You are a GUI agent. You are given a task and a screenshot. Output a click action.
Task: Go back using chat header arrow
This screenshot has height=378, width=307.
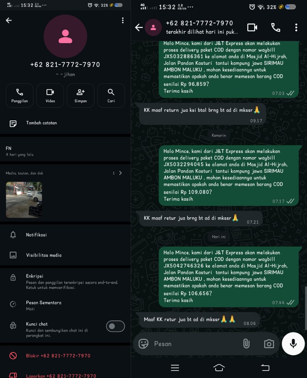click(x=139, y=27)
